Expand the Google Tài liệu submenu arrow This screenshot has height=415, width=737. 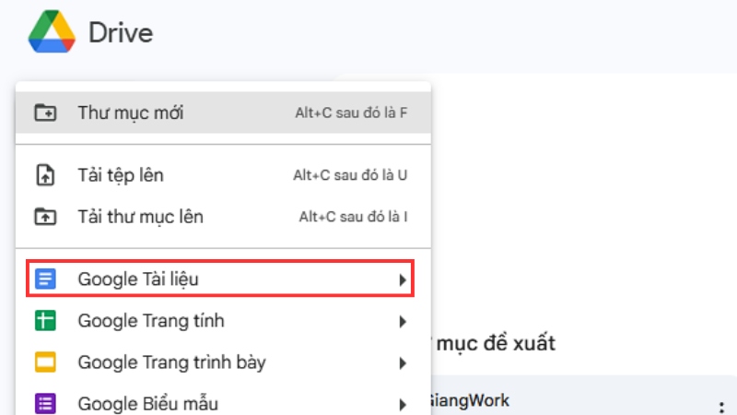[403, 280]
